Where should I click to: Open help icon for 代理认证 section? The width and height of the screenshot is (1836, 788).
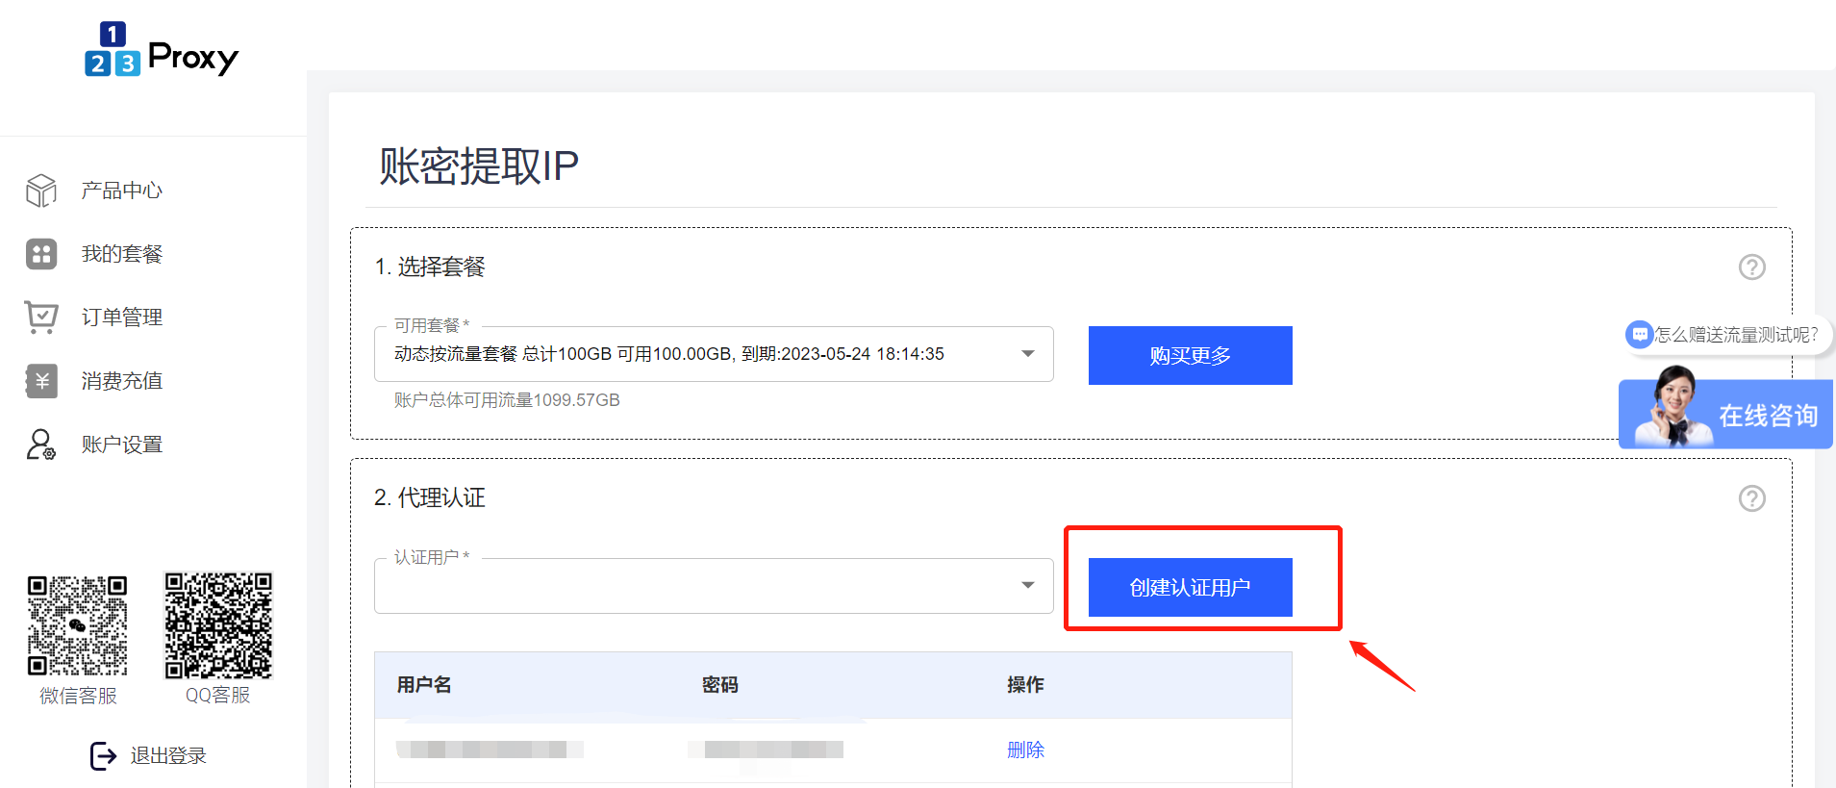tap(1751, 498)
